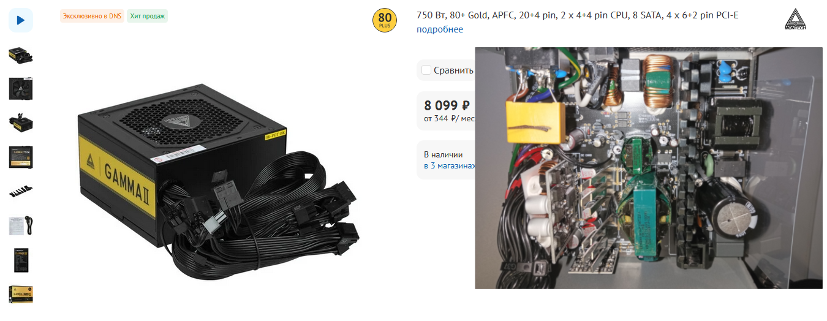Select the PSU specification label thumbnail

21,157
